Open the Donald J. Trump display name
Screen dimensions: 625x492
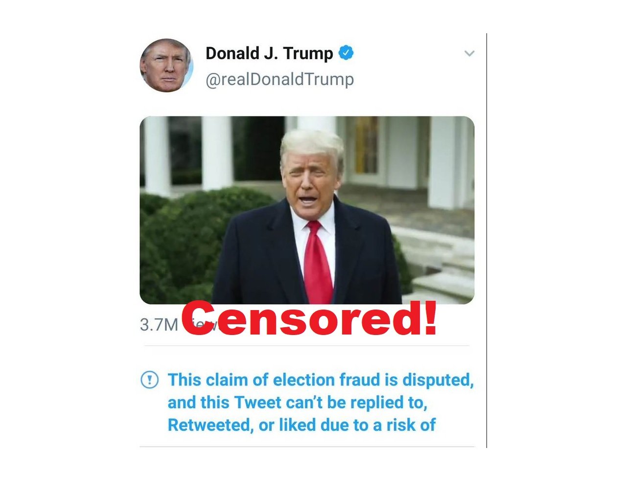coord(269,53)
